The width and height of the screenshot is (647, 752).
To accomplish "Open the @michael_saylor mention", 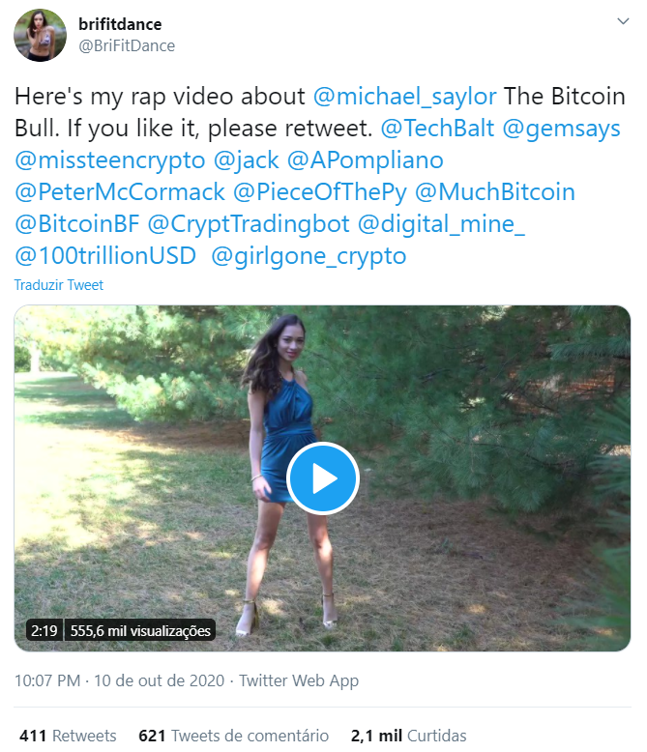I will coord(404,96).
